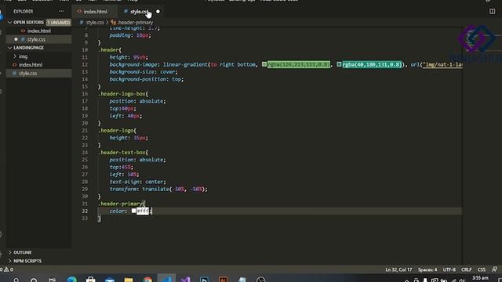This screenshot has width=502, height=282.
Task: Split the editor with the top-right icon
Action: [x=492, y=11]
